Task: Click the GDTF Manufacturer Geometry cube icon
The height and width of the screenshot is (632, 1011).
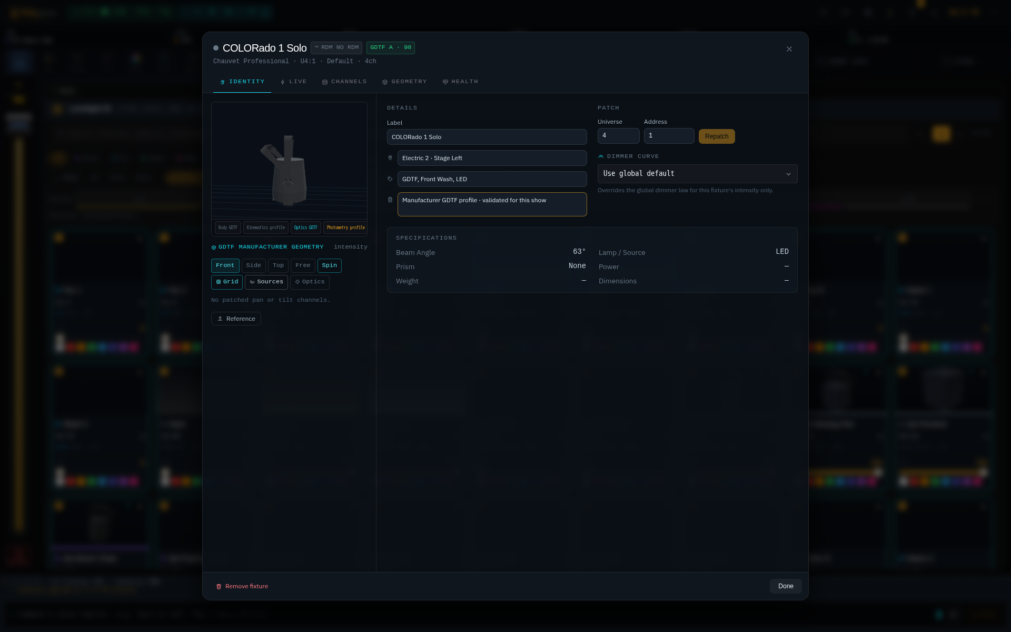Action: click(214, 247)
